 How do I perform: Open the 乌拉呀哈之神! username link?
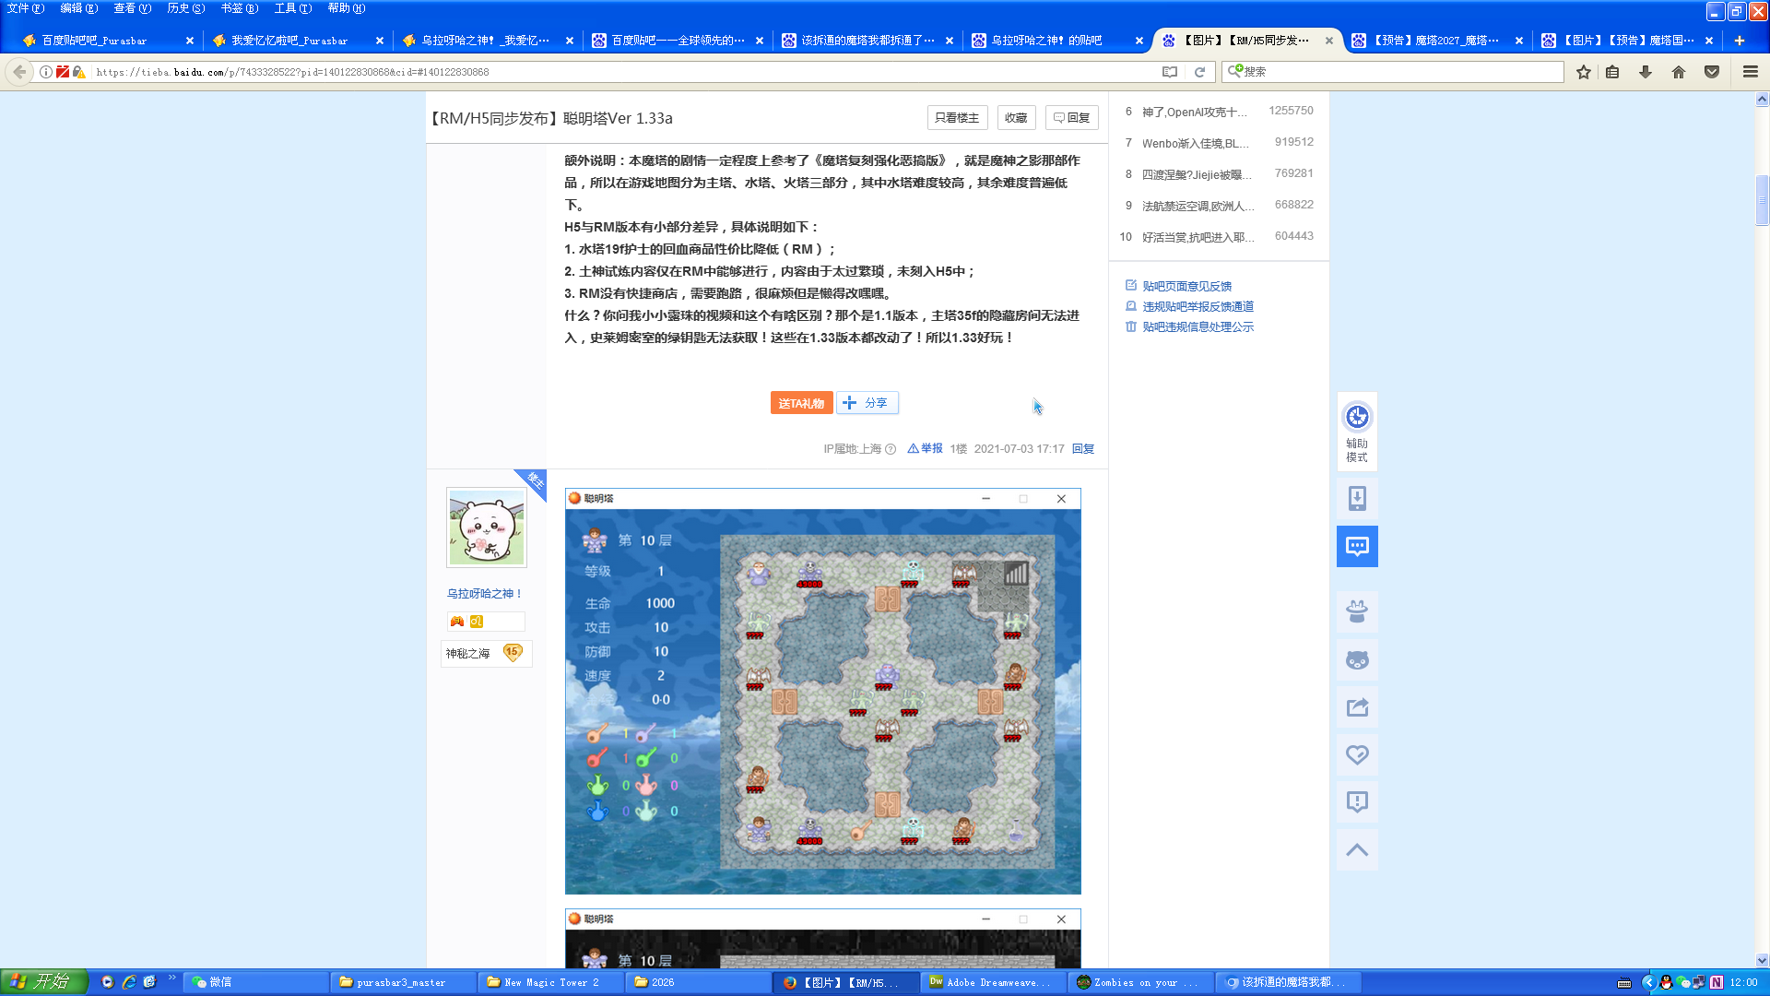point(485,594)
